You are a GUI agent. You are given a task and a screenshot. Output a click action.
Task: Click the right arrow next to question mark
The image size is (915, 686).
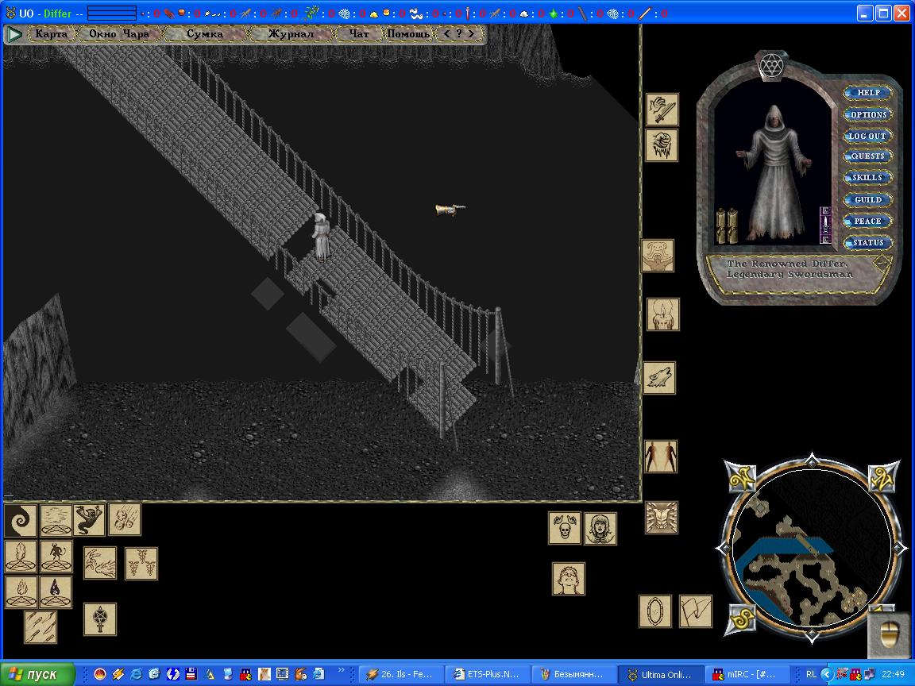[x=471, y=34]
